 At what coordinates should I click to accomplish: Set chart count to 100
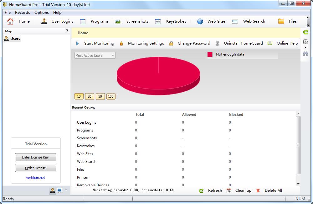111,96
